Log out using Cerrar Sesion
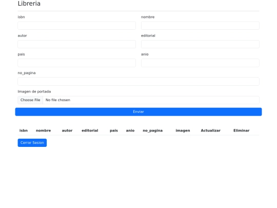This screenshot has height=208, width=277. coord(32,143)
